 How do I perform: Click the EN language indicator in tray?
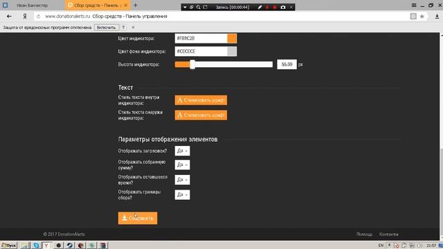(381, 246)
